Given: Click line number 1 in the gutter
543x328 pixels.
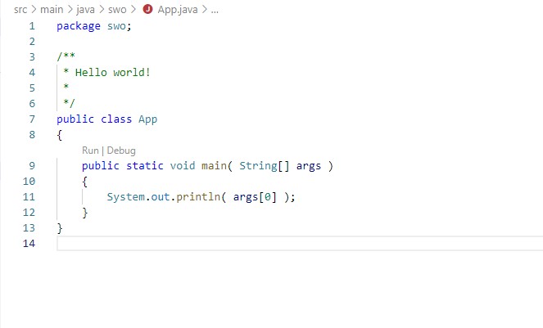Looking at the screenshot, I should (32, 26).
